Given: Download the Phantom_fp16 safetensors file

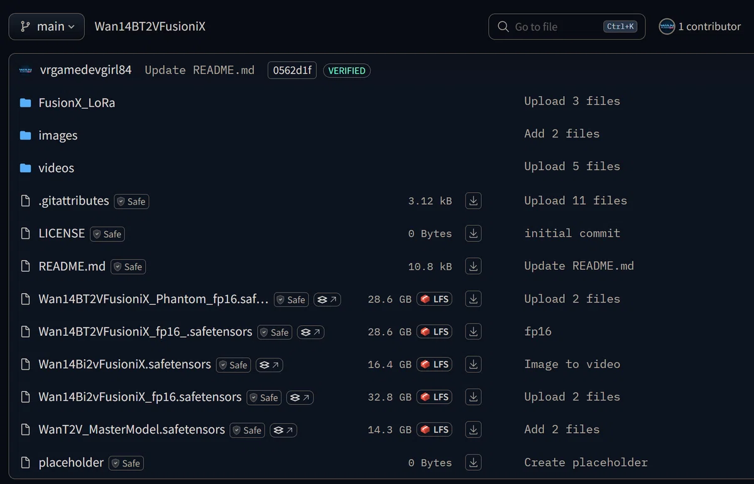Looking at the screenshot, I should point(473,299).
